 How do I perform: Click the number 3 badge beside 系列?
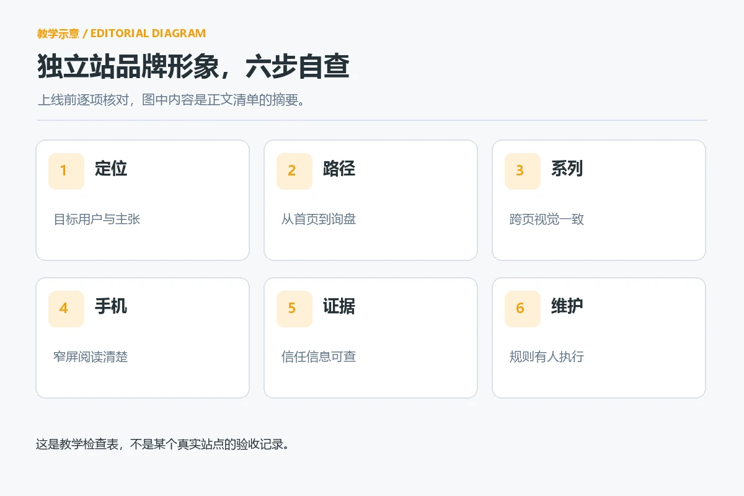pos(523,171)
